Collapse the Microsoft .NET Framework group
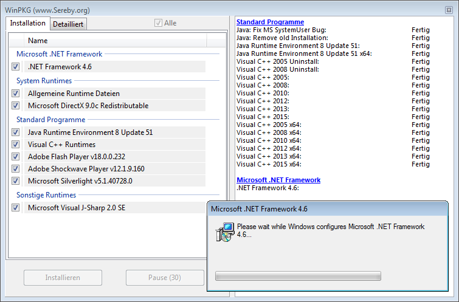The height and width of the screenshot is (302, 459). (59, 54)
